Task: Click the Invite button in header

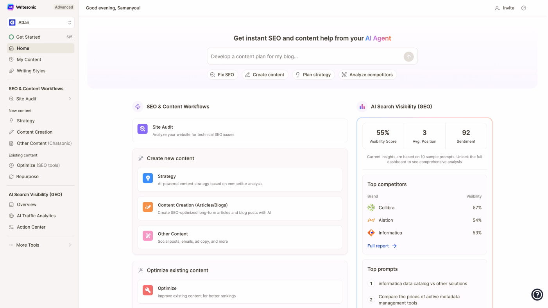Action: tap(505, 8)
